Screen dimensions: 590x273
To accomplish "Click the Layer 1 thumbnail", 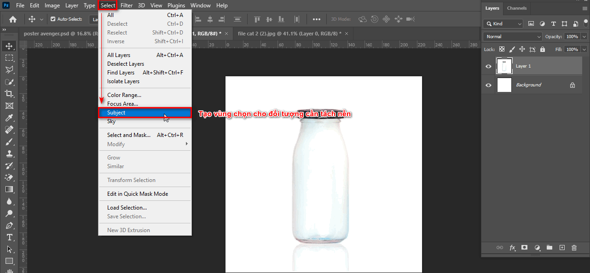I will [504, 66].
